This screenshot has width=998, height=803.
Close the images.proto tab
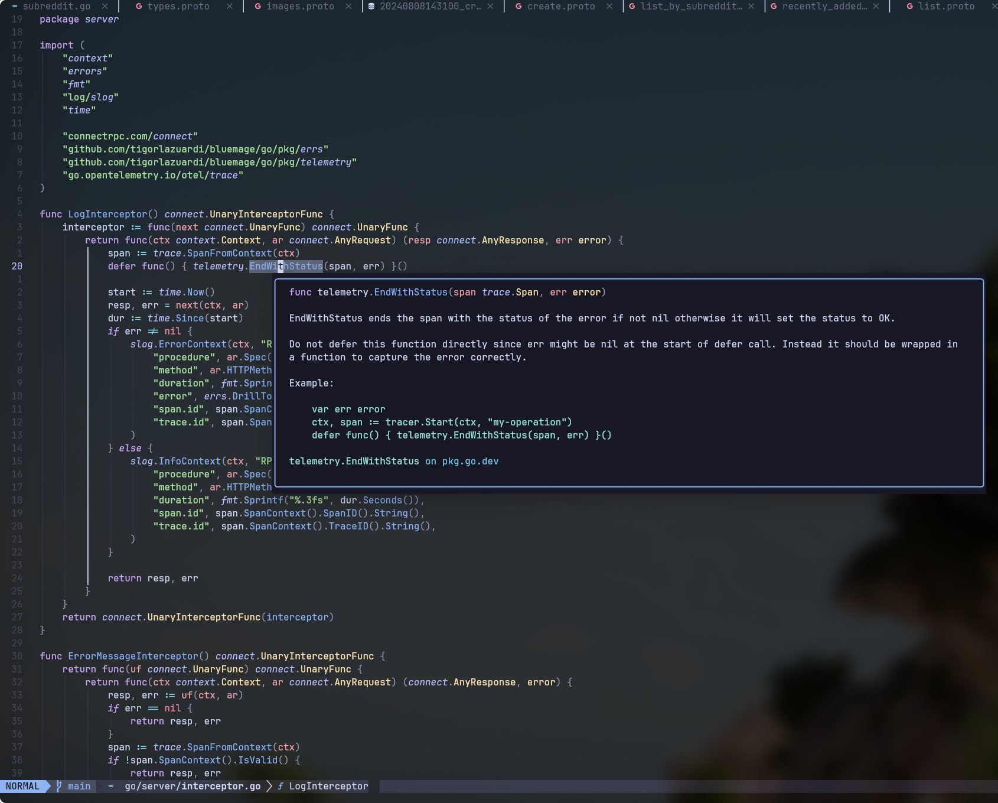348,6
